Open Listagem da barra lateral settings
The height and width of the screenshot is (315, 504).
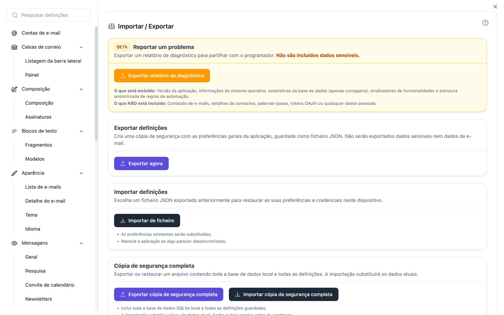tap(53, 61)
